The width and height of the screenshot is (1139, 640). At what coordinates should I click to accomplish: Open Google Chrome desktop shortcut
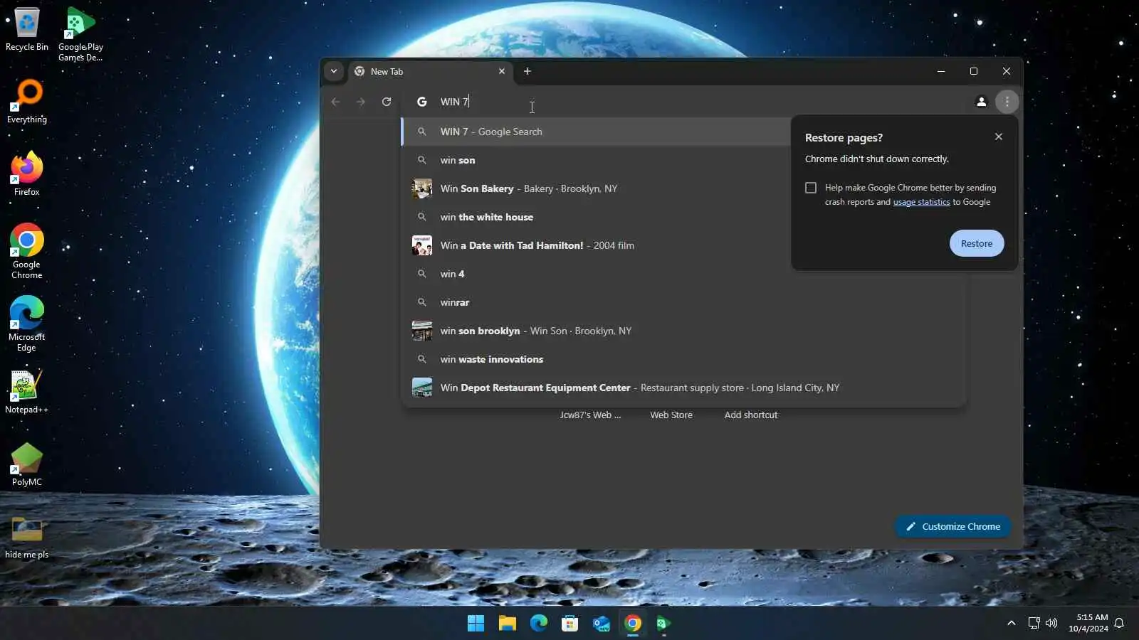point(27,251)
